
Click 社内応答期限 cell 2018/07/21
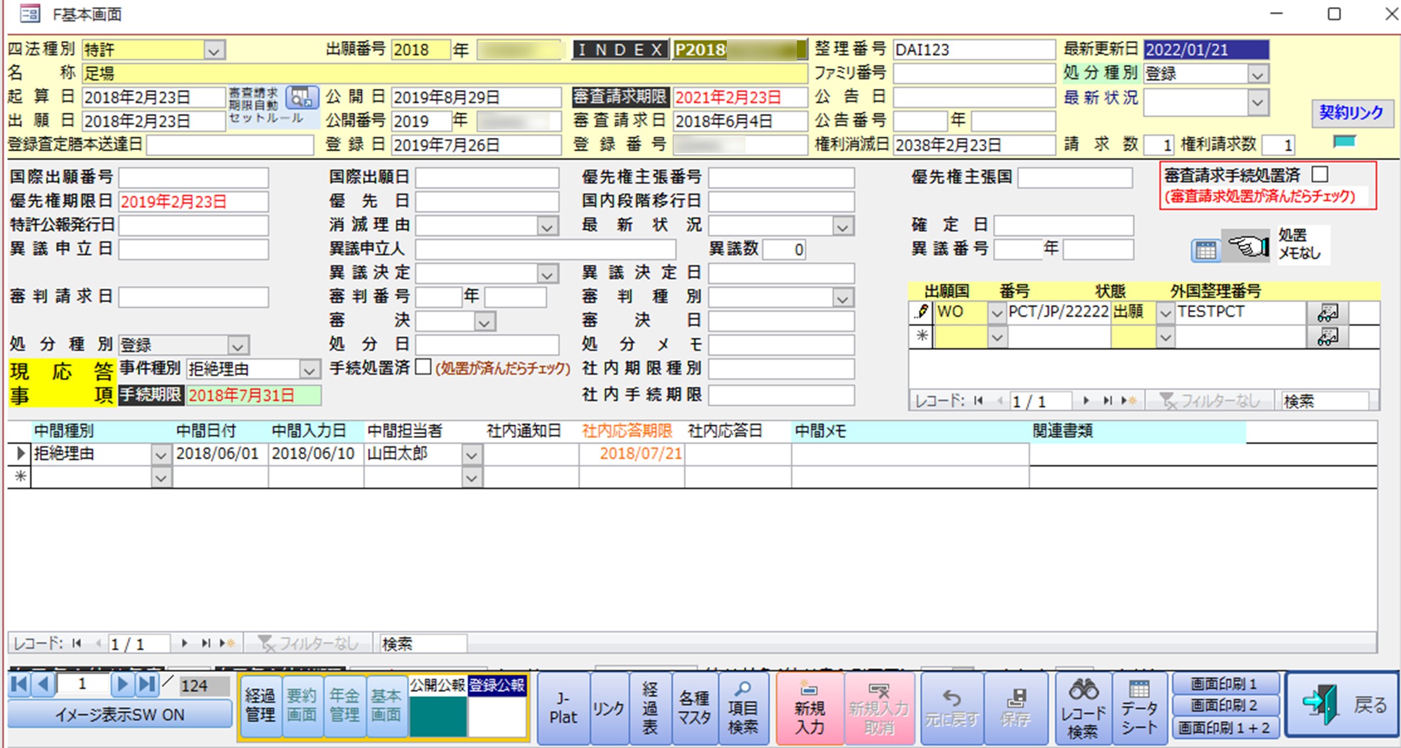[x=632, y=454]
